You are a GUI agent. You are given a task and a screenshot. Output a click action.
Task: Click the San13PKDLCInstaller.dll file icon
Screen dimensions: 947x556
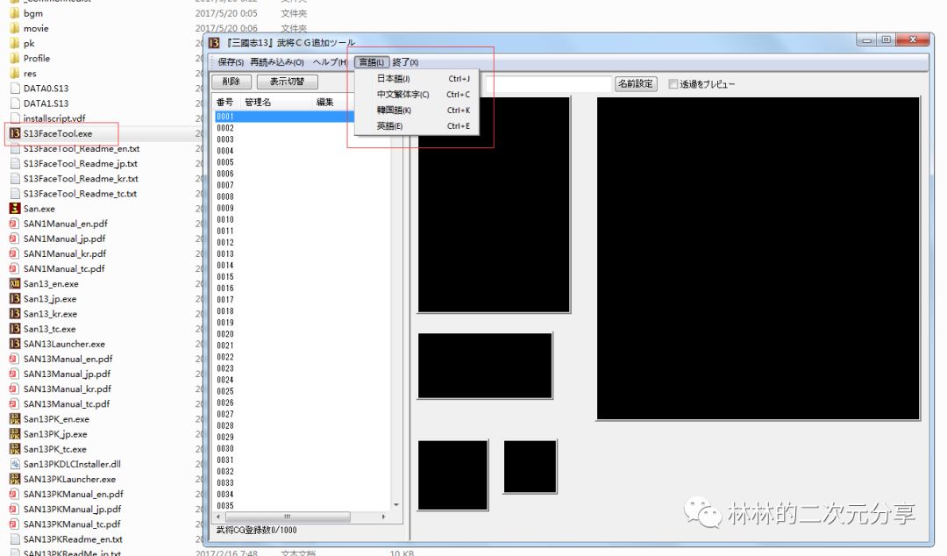click(15, 464)
